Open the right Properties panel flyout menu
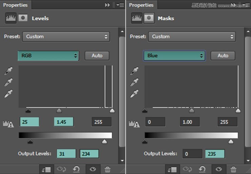 pos(246,5)
